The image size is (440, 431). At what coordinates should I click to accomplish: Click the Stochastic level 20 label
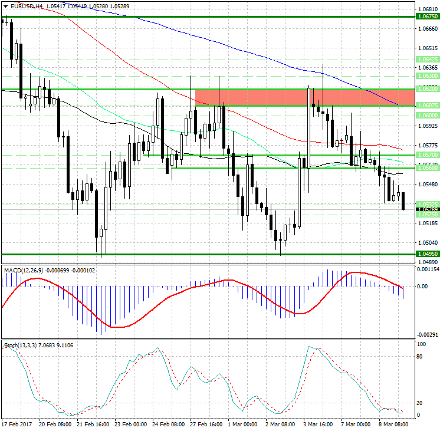coord(419,403)
